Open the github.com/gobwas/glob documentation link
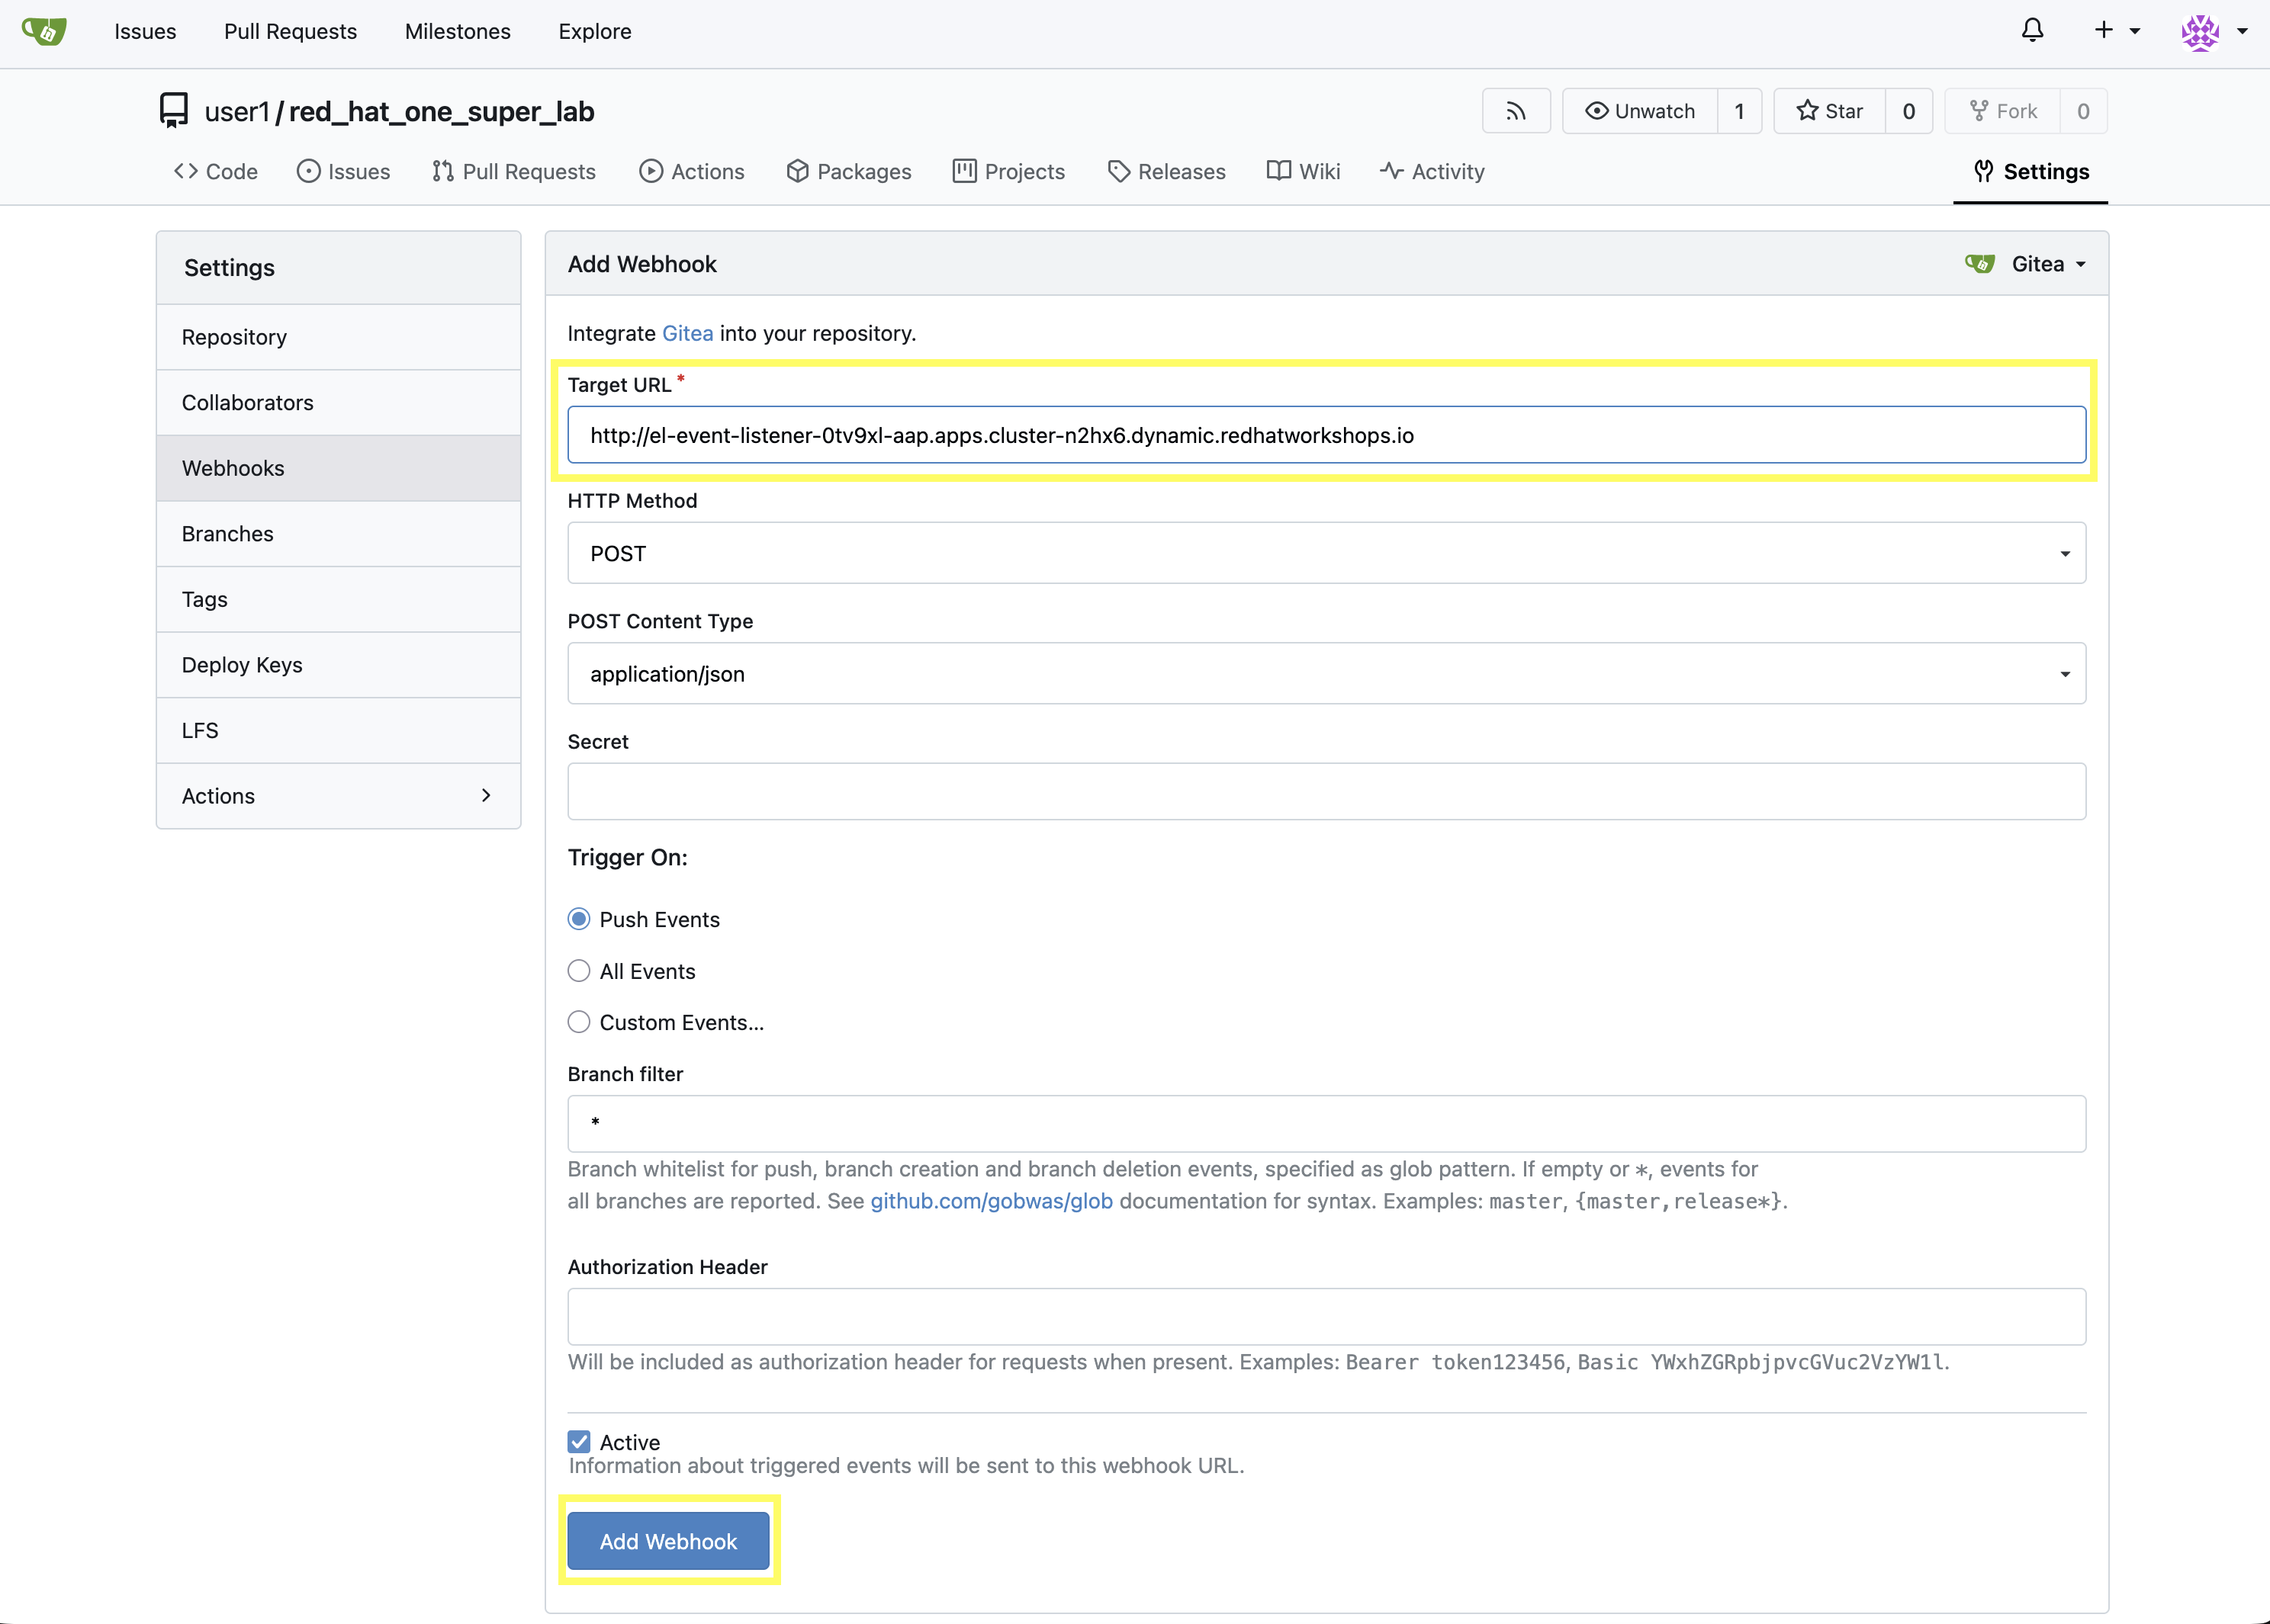The image size is (2270, 1624). (x=990, y=1201)
